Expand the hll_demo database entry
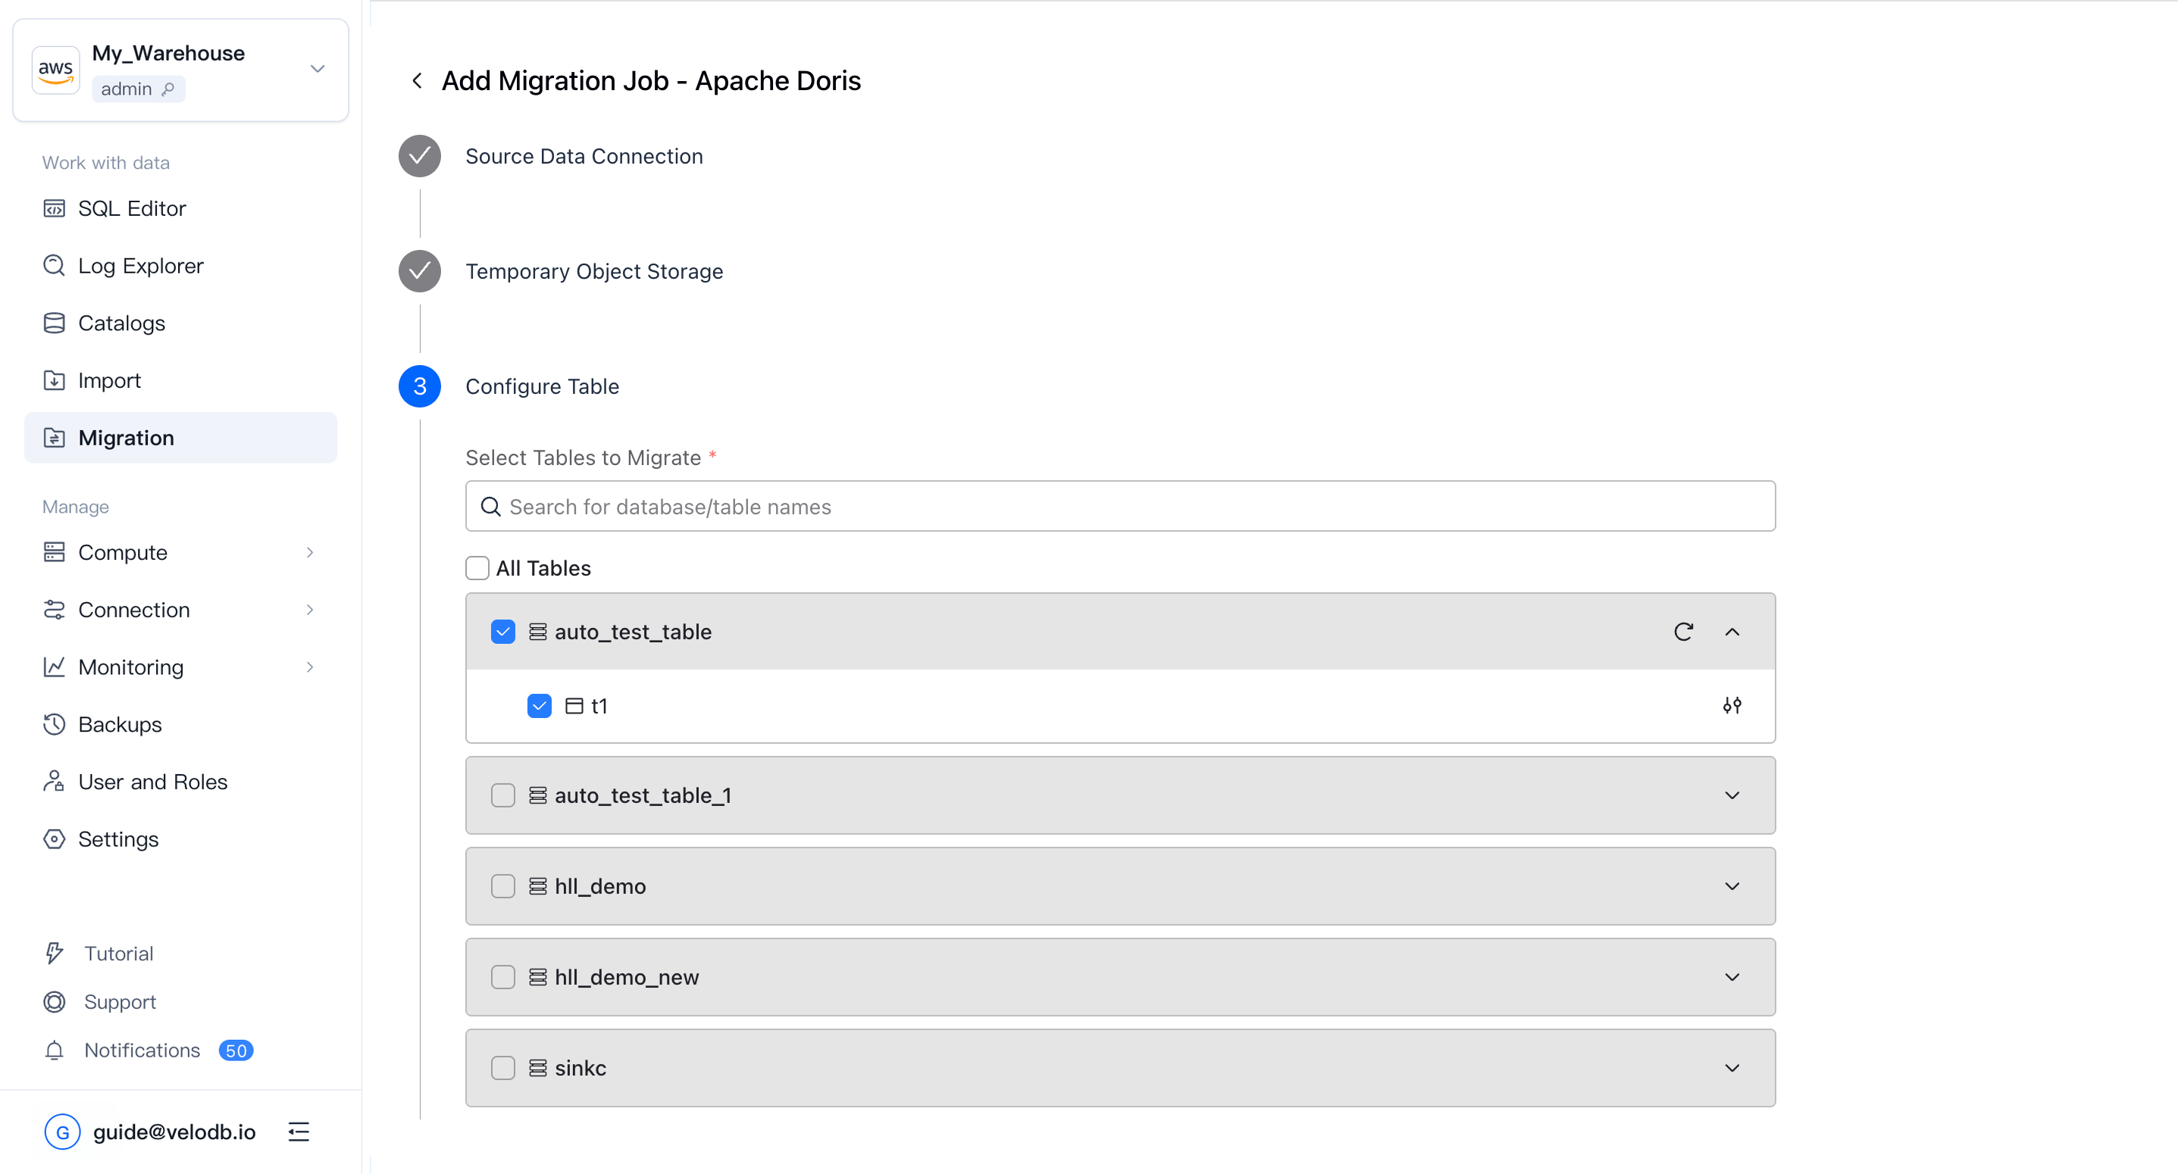The image size is (2178, 1174). [1732, 885]
